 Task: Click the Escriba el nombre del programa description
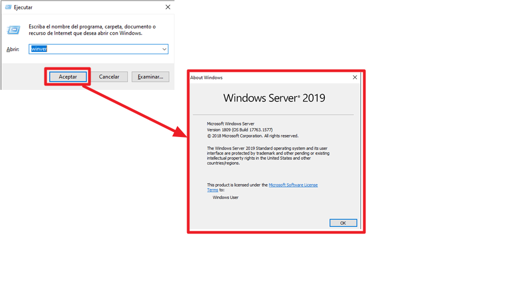click(x=92, y=30)
